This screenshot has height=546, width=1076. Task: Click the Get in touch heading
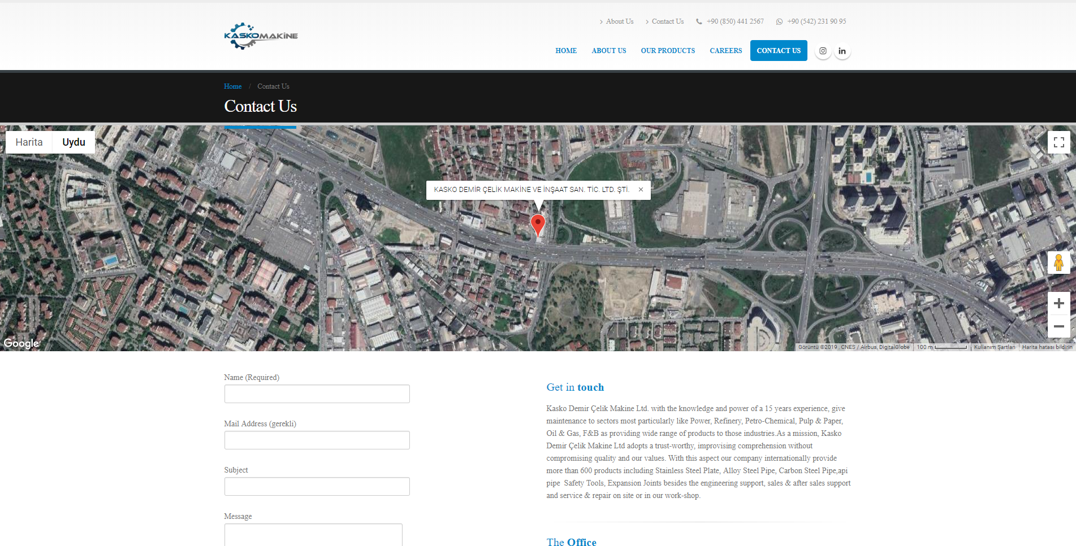tap(575, 387)
